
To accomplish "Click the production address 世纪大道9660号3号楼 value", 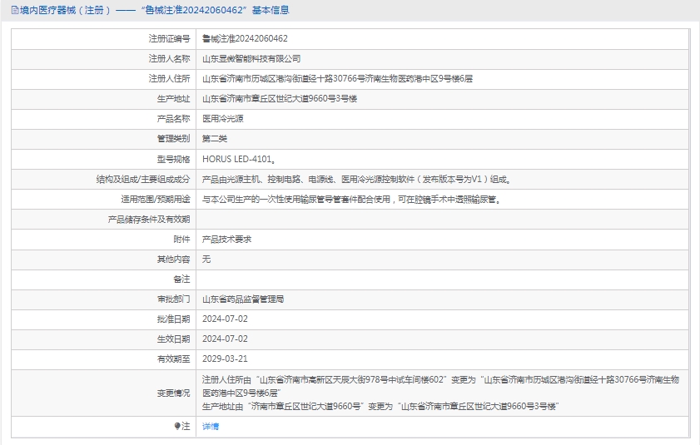I will [280, 99].
